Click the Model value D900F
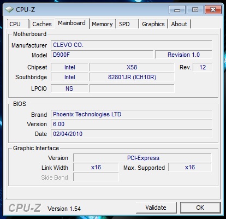This screenshot has height=219, width=226. [102, 55]
